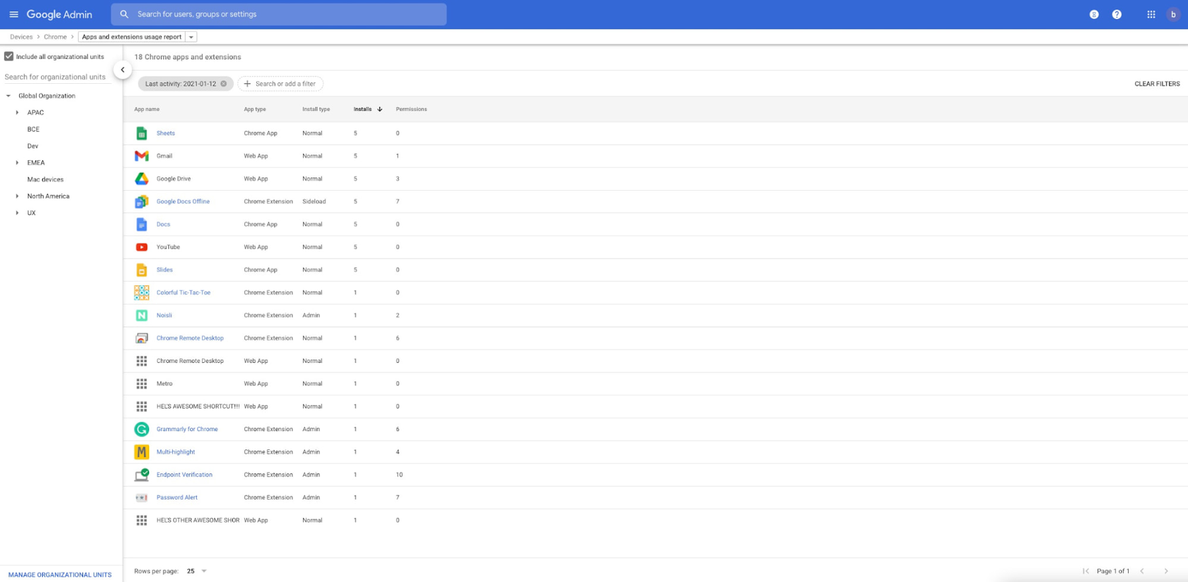Viewport: 1188px width, 582px height.
Task: Click the Gmail row name
Action: pos(164,156)
